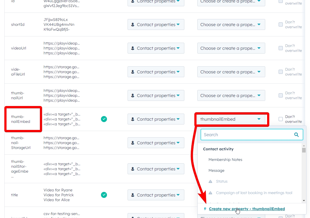This screenshot has width=310, height=218.
Task: Enable Don't overwrite for shortId row
Action: [281, 24]
